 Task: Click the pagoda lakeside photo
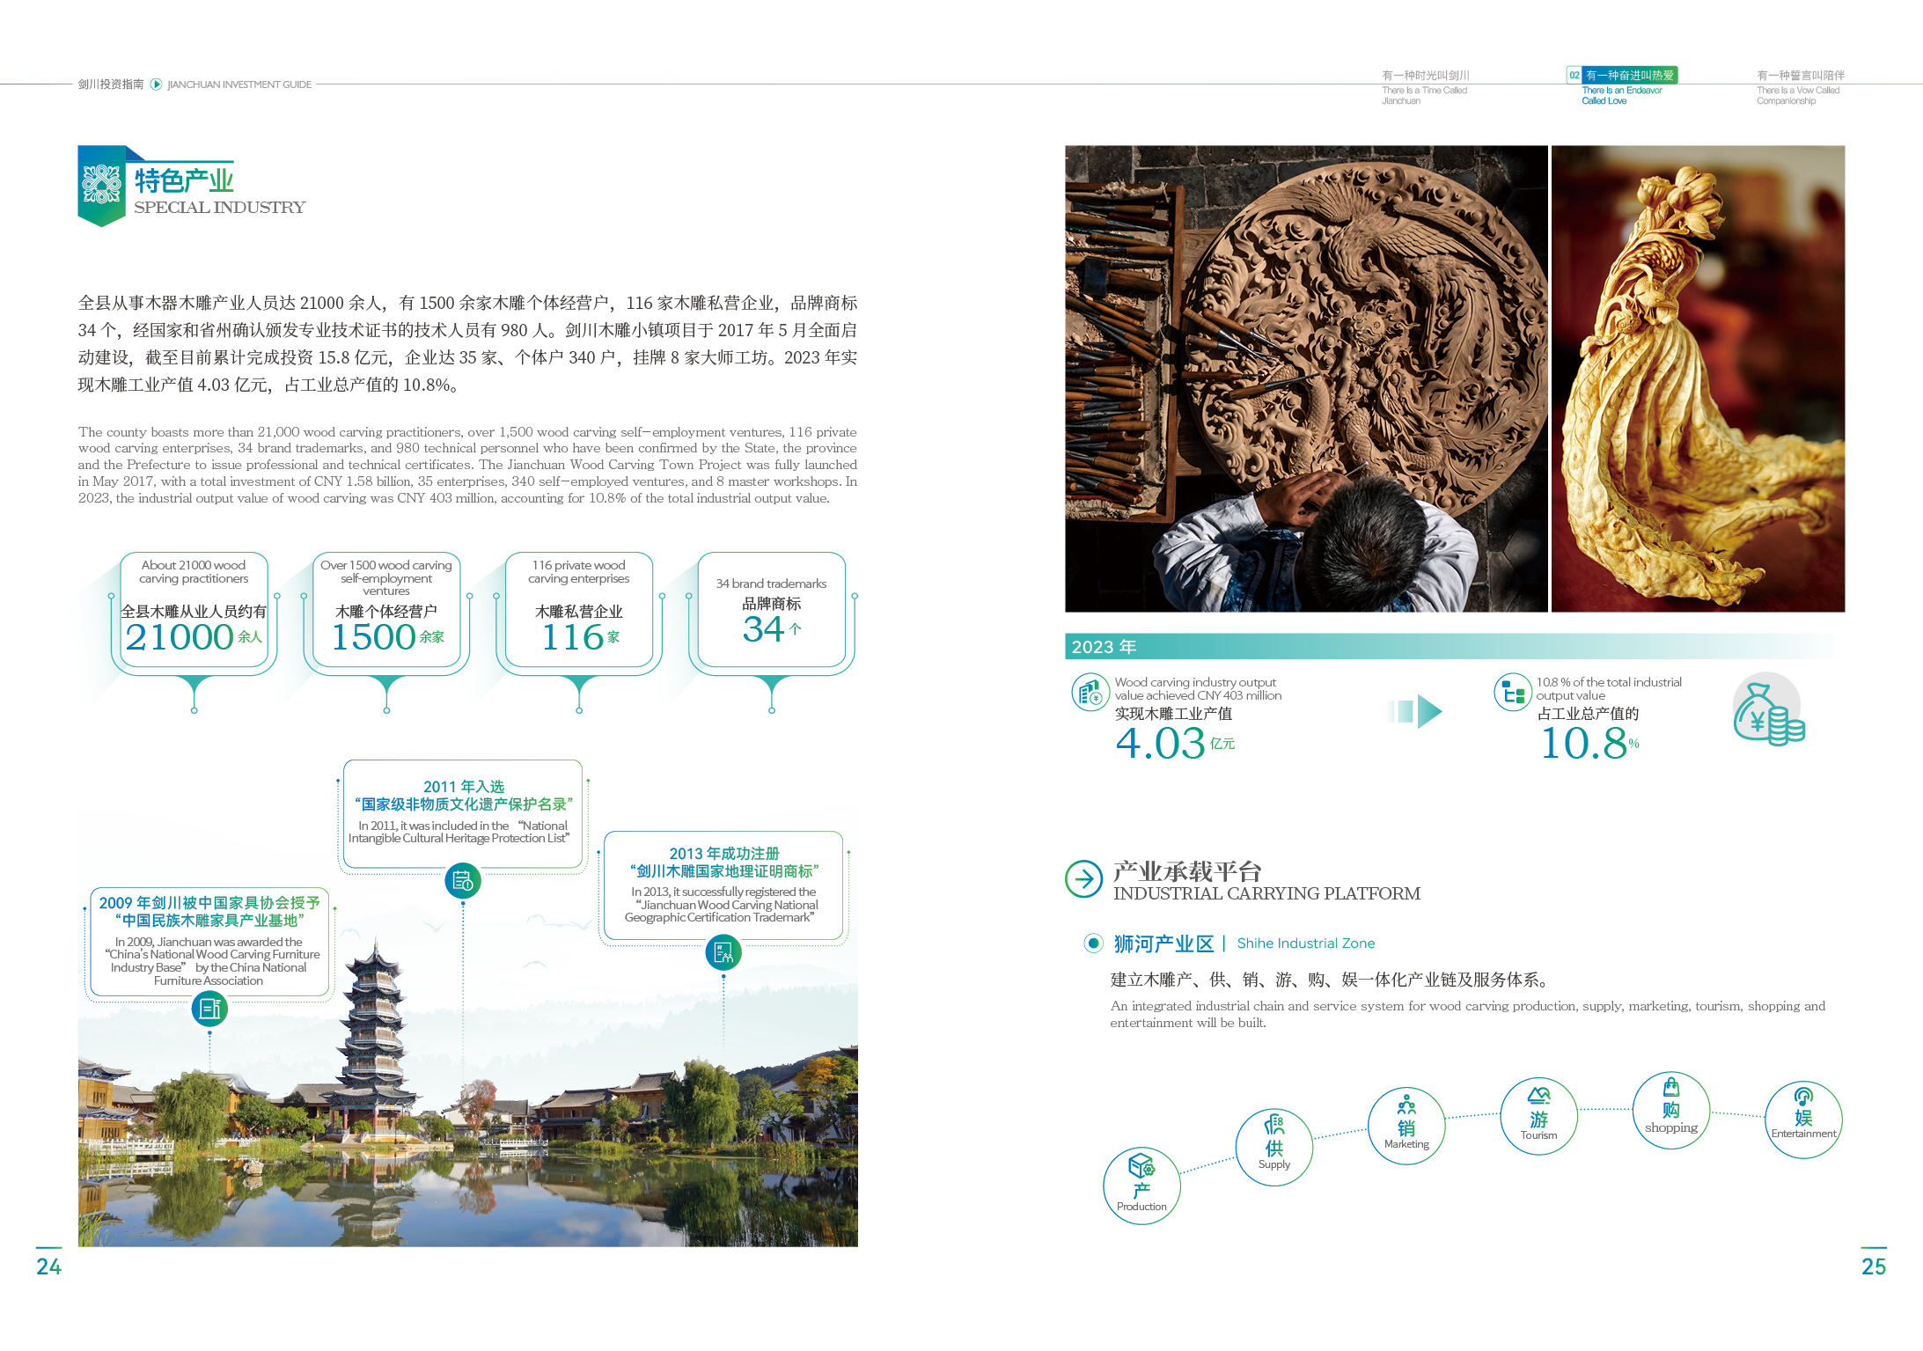pyautogui.click(x=467, y=1091)
